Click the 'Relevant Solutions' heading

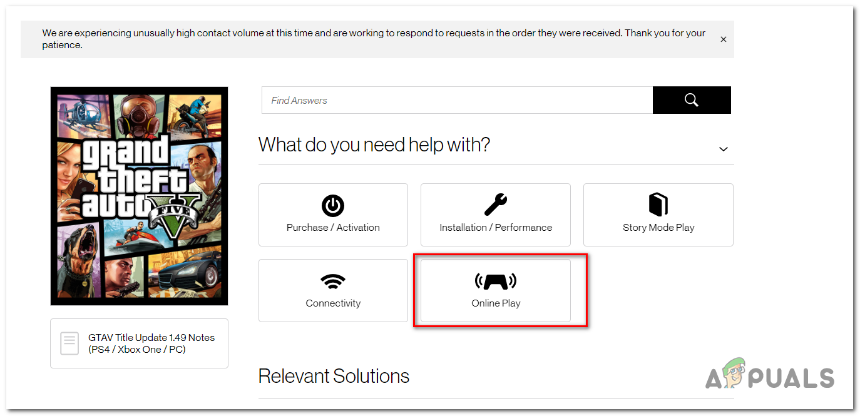[x=334, y=376]
